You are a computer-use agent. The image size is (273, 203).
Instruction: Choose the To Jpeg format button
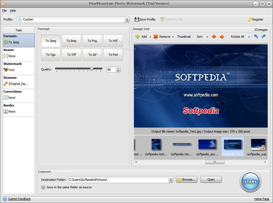(51, 41)
